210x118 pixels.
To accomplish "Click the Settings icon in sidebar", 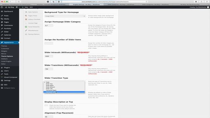I will [x=2, y=80].
